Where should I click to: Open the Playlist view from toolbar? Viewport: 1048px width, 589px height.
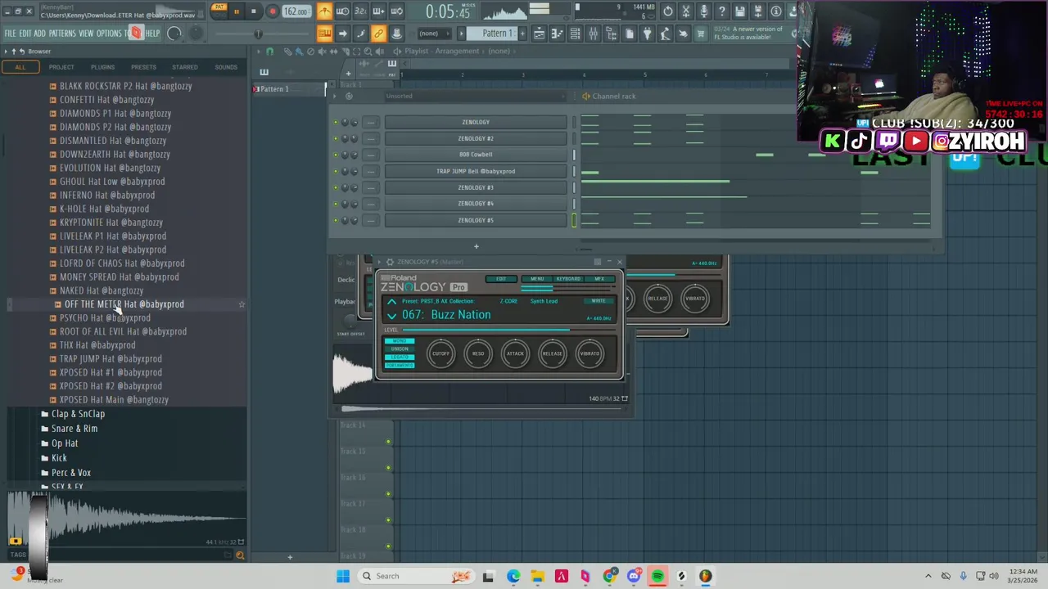[x=540, y=34]
